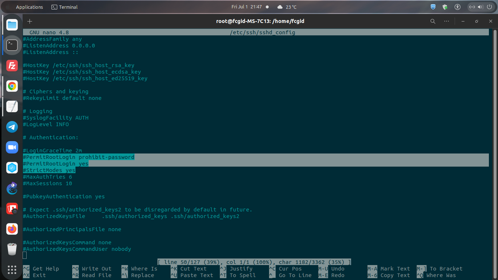Open the Files manager from the dock
The width and height of the screenshot is (498, 280).
tap(12, 25)
